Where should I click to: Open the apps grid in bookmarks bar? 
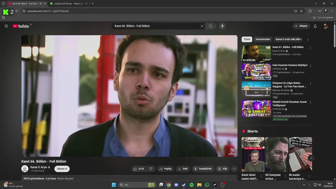tap(3, 18)
